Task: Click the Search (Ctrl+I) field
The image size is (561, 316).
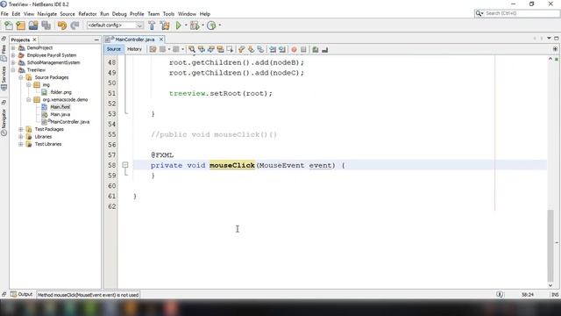Action: point(517,13)
